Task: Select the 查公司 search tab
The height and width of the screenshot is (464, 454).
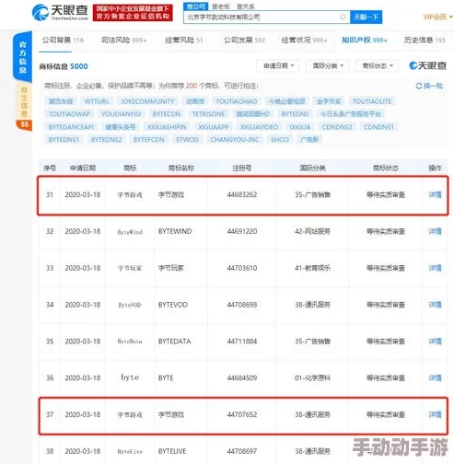Action: click(x=196, y=6)
